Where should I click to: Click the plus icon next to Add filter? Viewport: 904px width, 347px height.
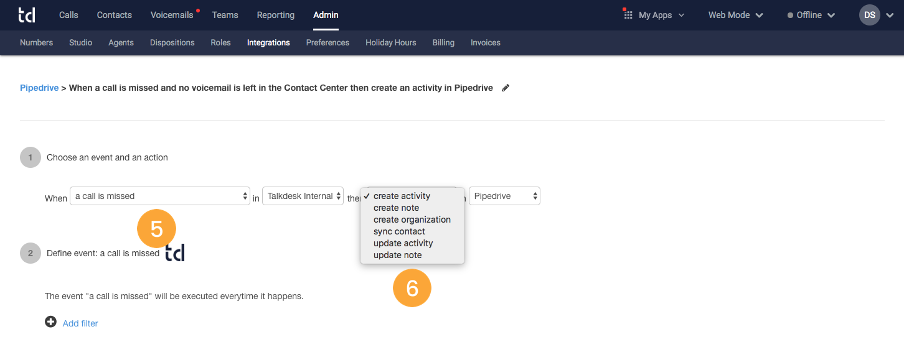[50, 322]
